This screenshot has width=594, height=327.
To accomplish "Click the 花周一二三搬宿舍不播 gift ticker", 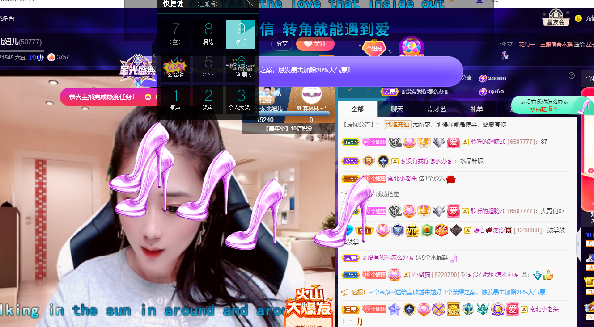I will [545, 45].
